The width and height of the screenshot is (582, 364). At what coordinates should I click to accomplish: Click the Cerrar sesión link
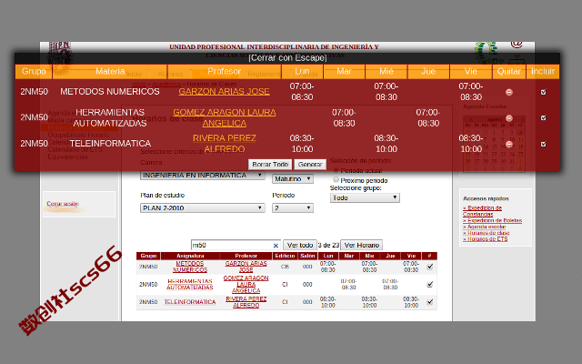[63, 204]
